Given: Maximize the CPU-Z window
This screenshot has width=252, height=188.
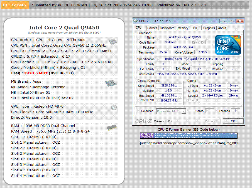Looking at the screenshot, I should tap(231, 21).
